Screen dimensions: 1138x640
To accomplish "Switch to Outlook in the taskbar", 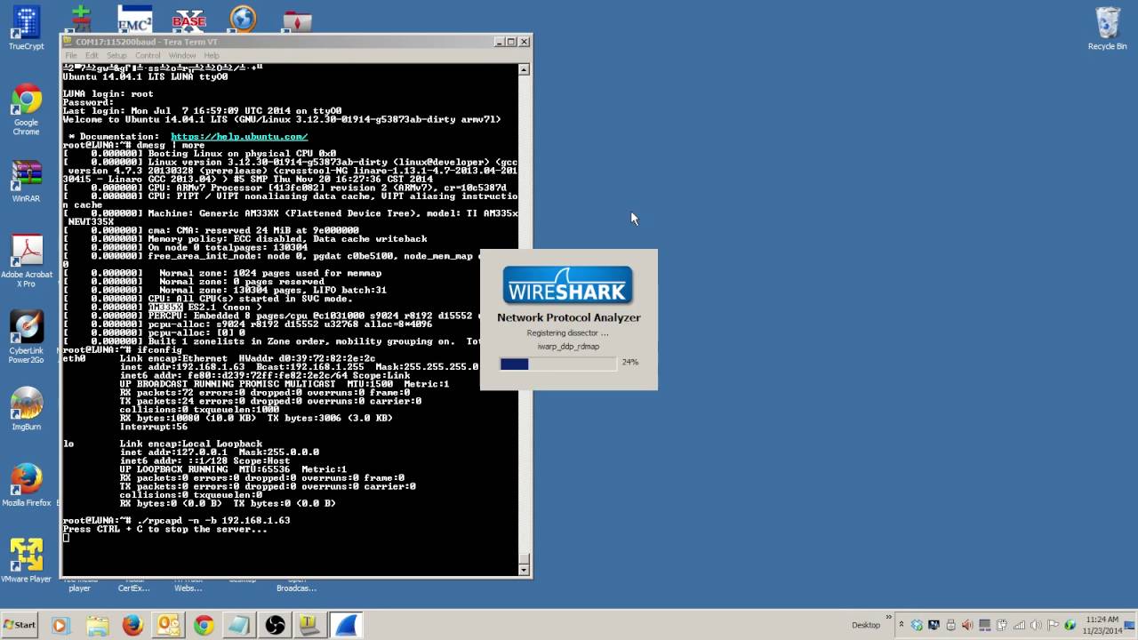I will (x=168, y=626).
